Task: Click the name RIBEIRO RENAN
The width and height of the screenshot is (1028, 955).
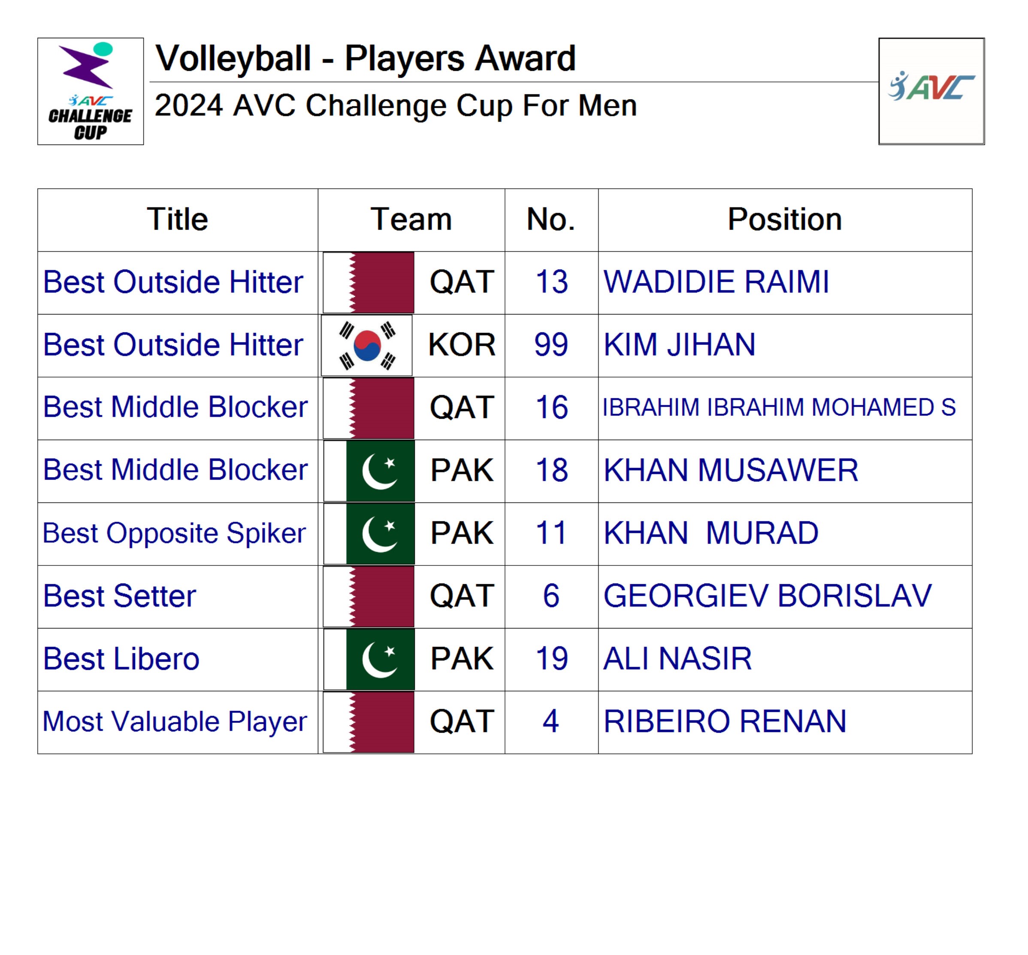Action: 725,722
